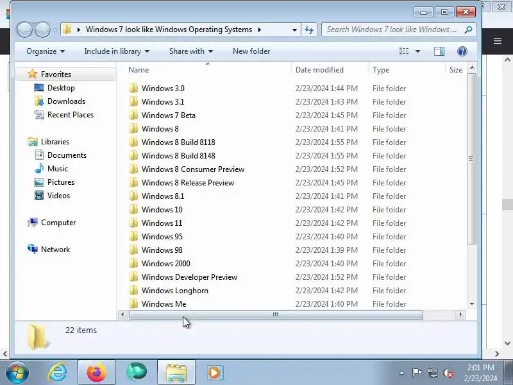This screenshot has width=513, height=385.
Task: Open the Share with menu
Action: [190, 51]
